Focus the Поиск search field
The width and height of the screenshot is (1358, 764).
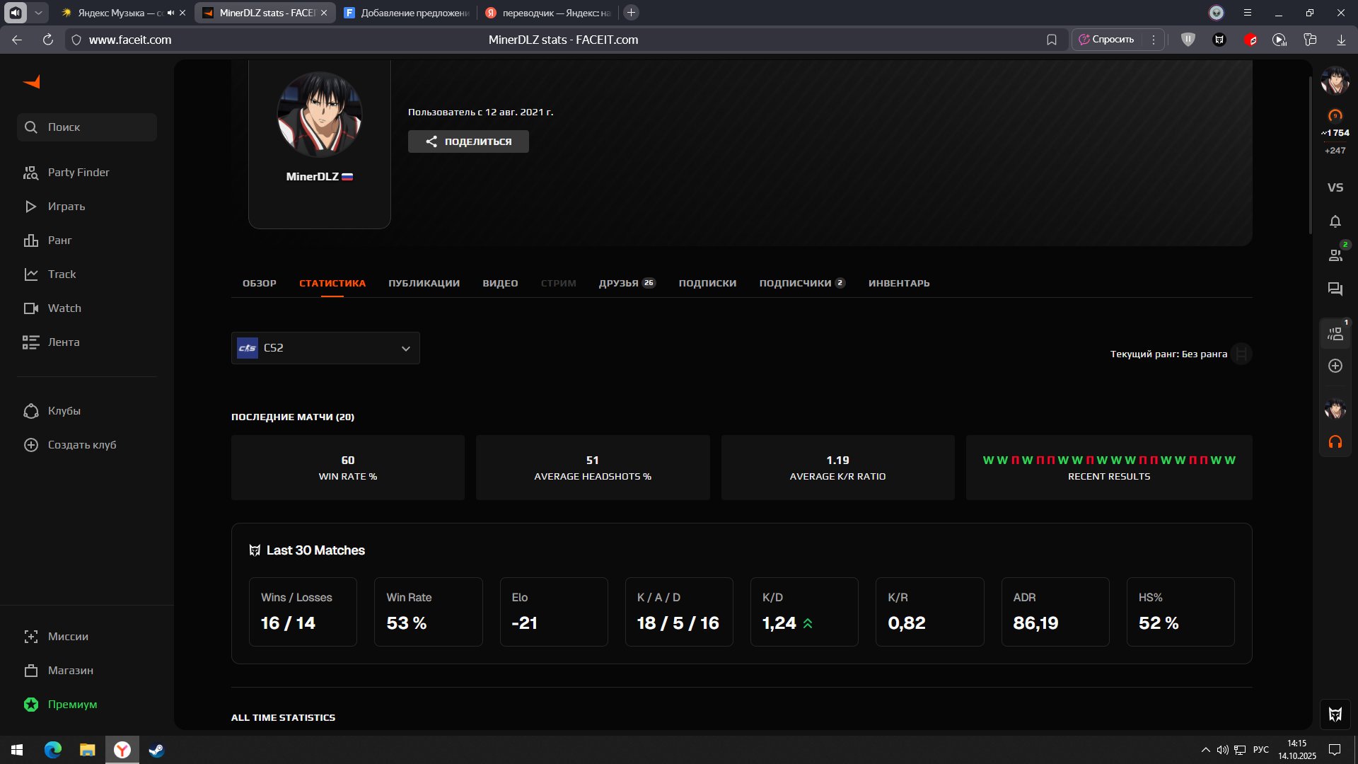(x=87, y=127)
